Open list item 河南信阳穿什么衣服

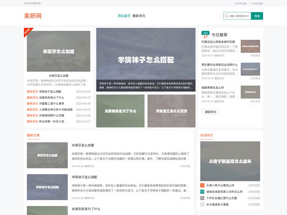(x=51, y=115)
